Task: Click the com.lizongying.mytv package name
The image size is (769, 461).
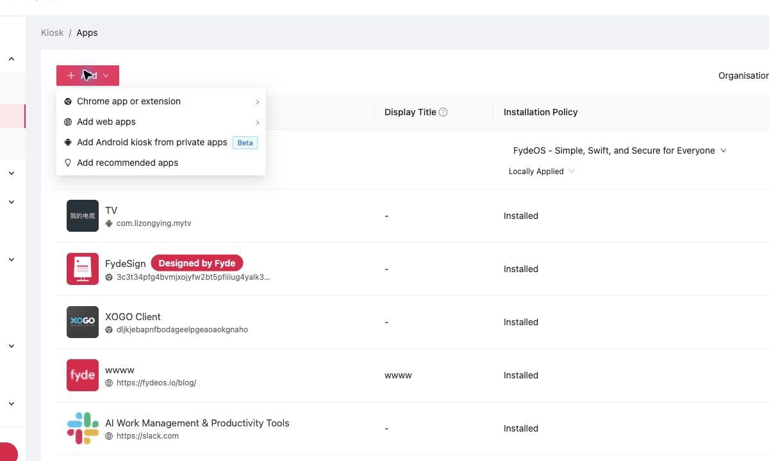Action: 154,223
